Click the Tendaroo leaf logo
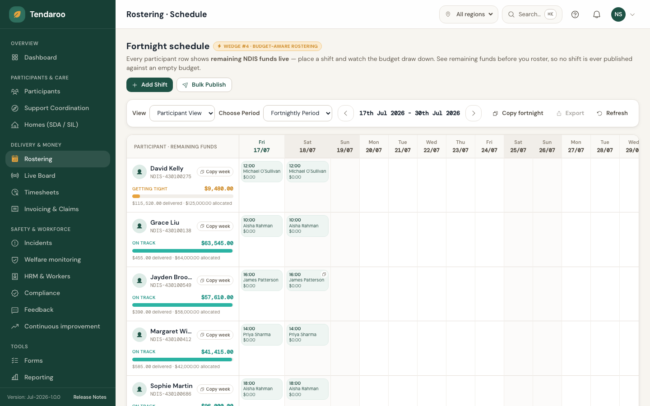 tap(17, 14)
